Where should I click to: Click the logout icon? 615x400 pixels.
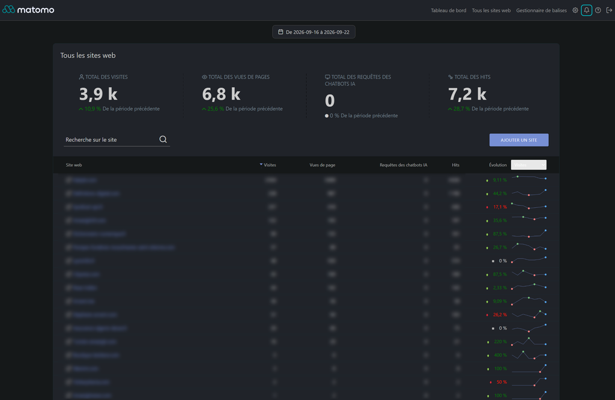(609, 11)
